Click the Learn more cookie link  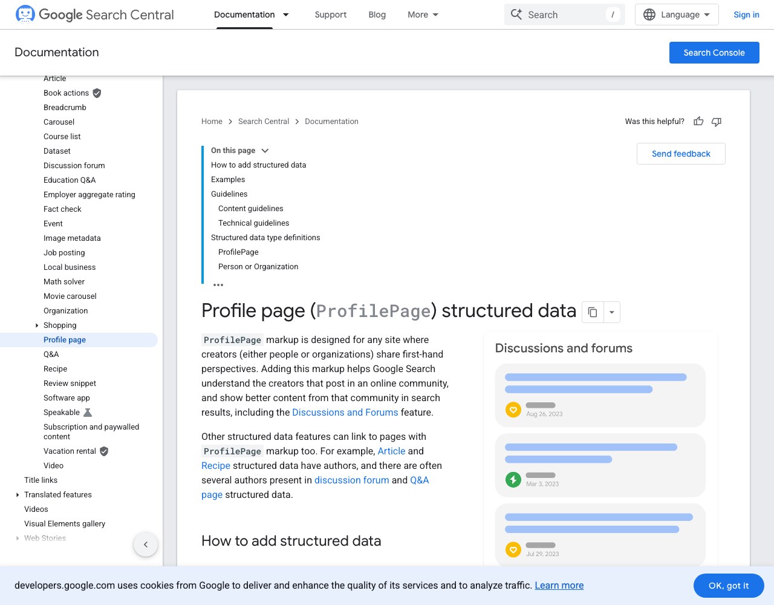coord(559,586)
